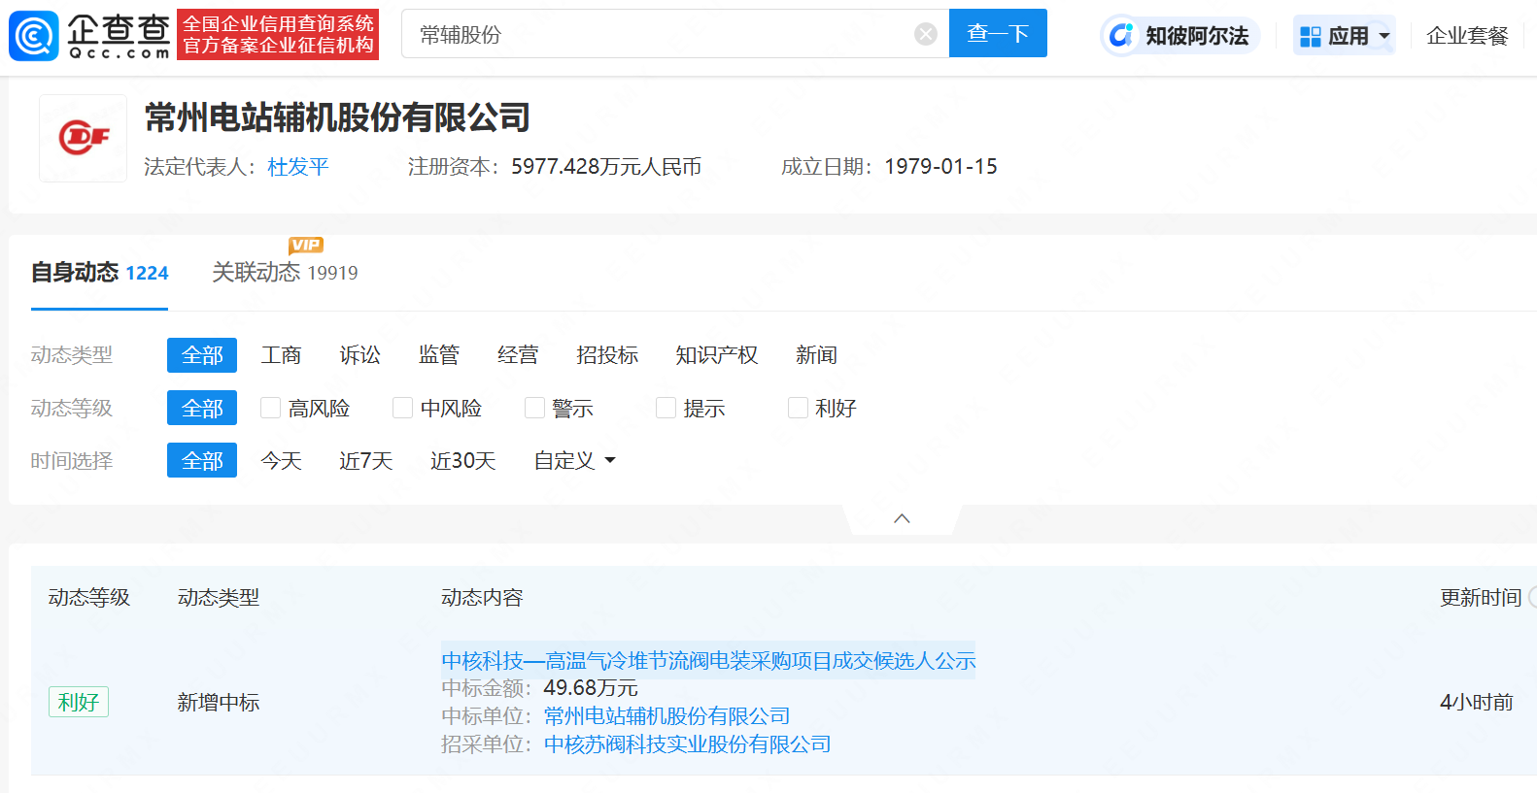1537x793 pixels.
Task: Click the bid amount 49.68万元
Action: [x=591, y=688]
